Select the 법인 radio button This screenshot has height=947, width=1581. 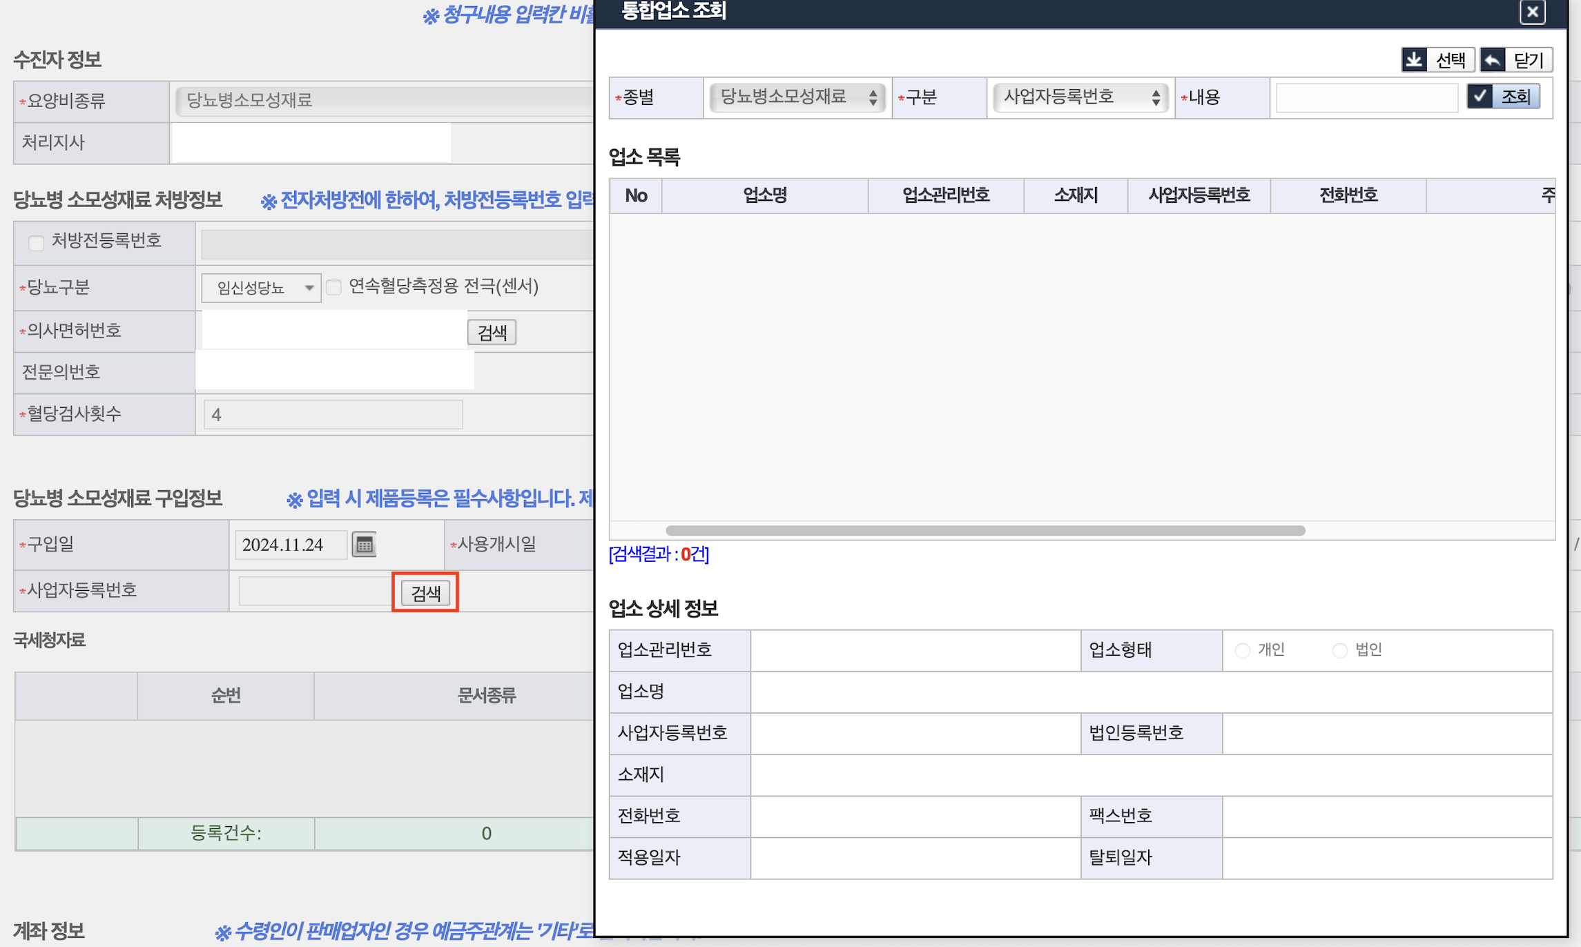pos(1339,650)
